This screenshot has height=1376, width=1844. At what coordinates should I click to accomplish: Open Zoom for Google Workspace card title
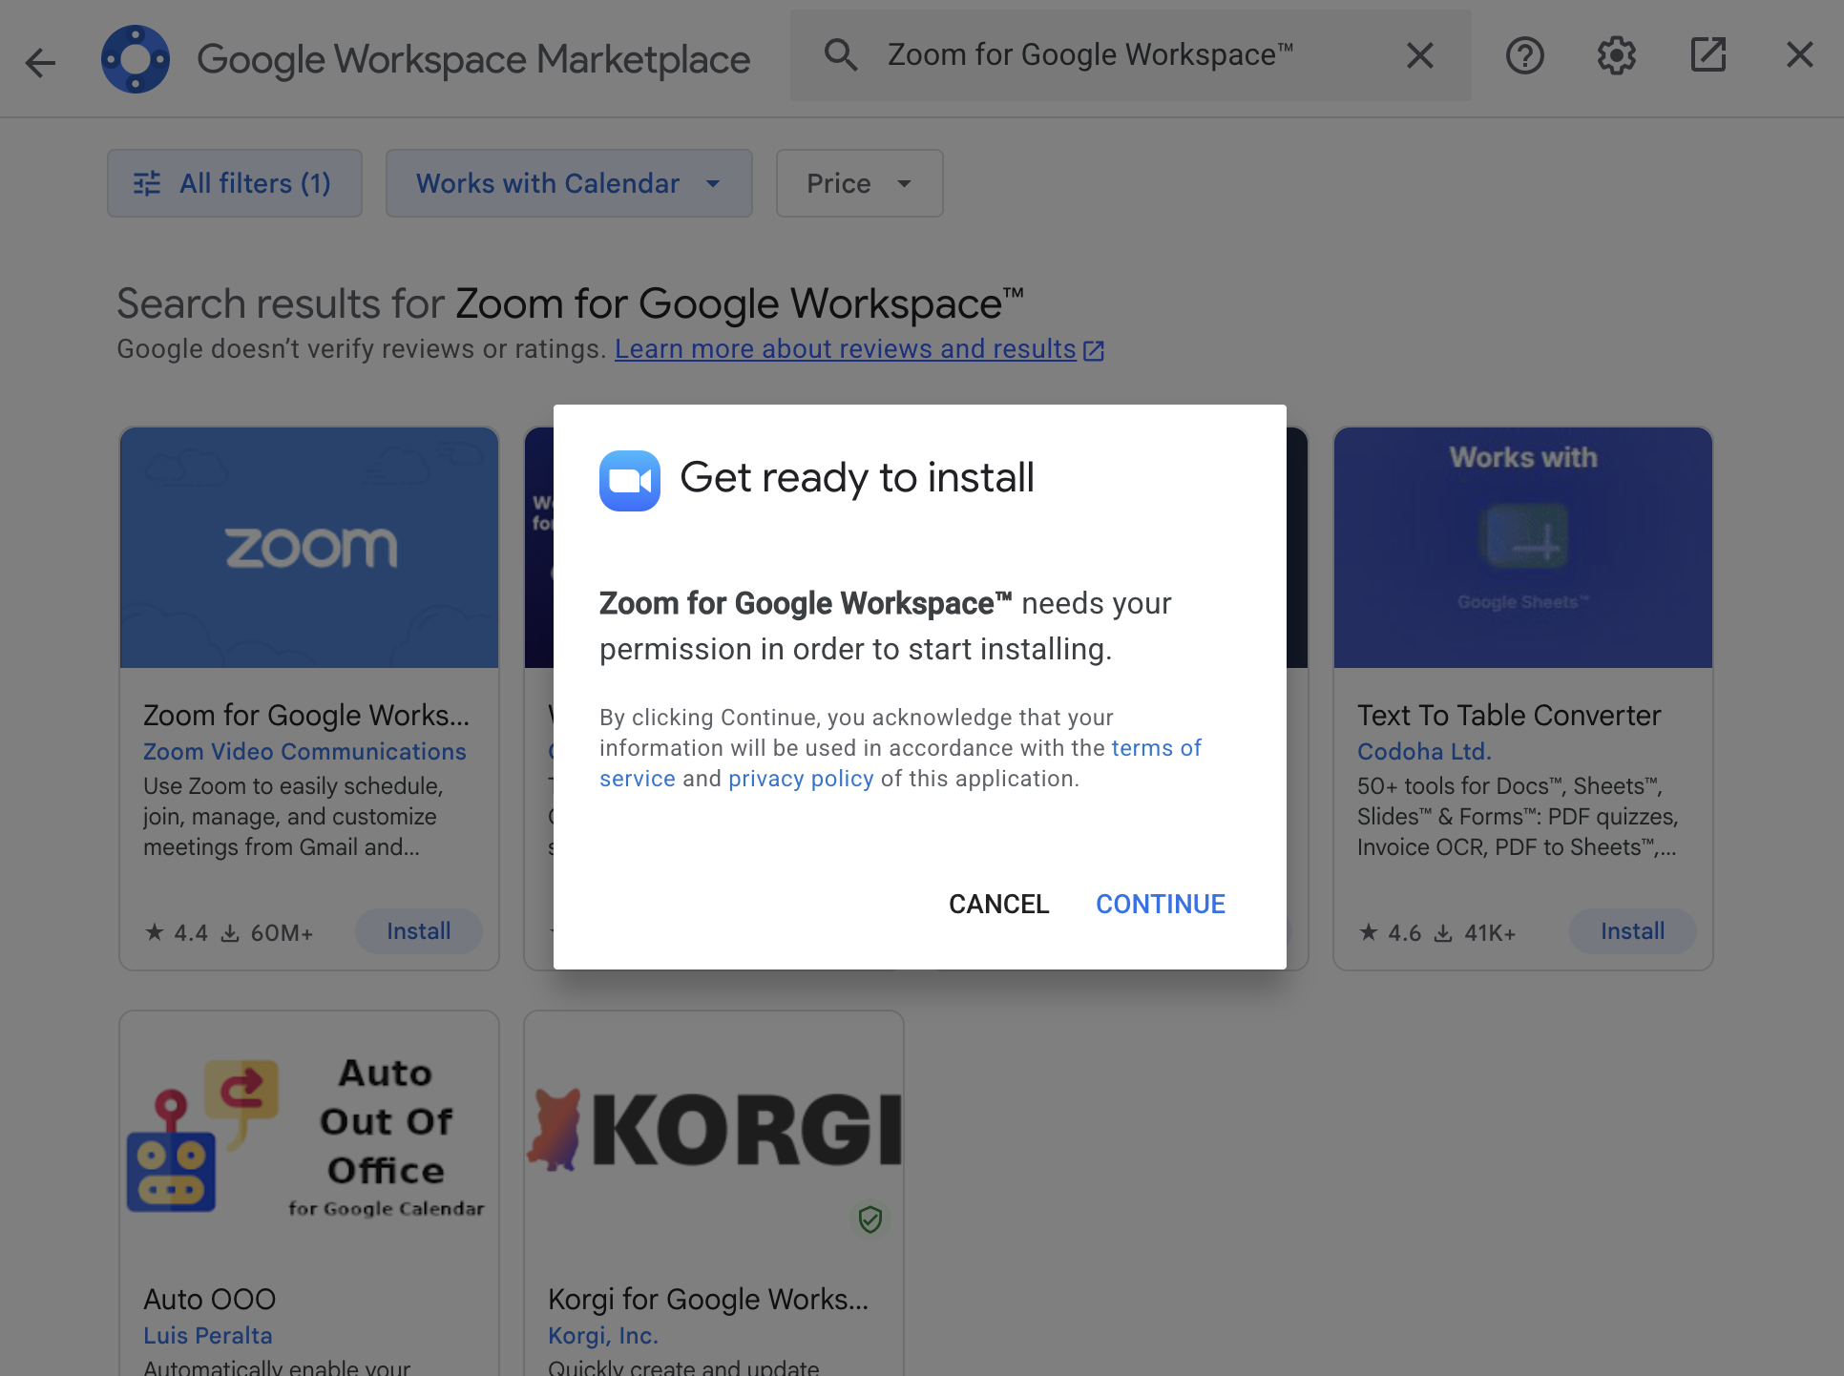coord(306,715)
